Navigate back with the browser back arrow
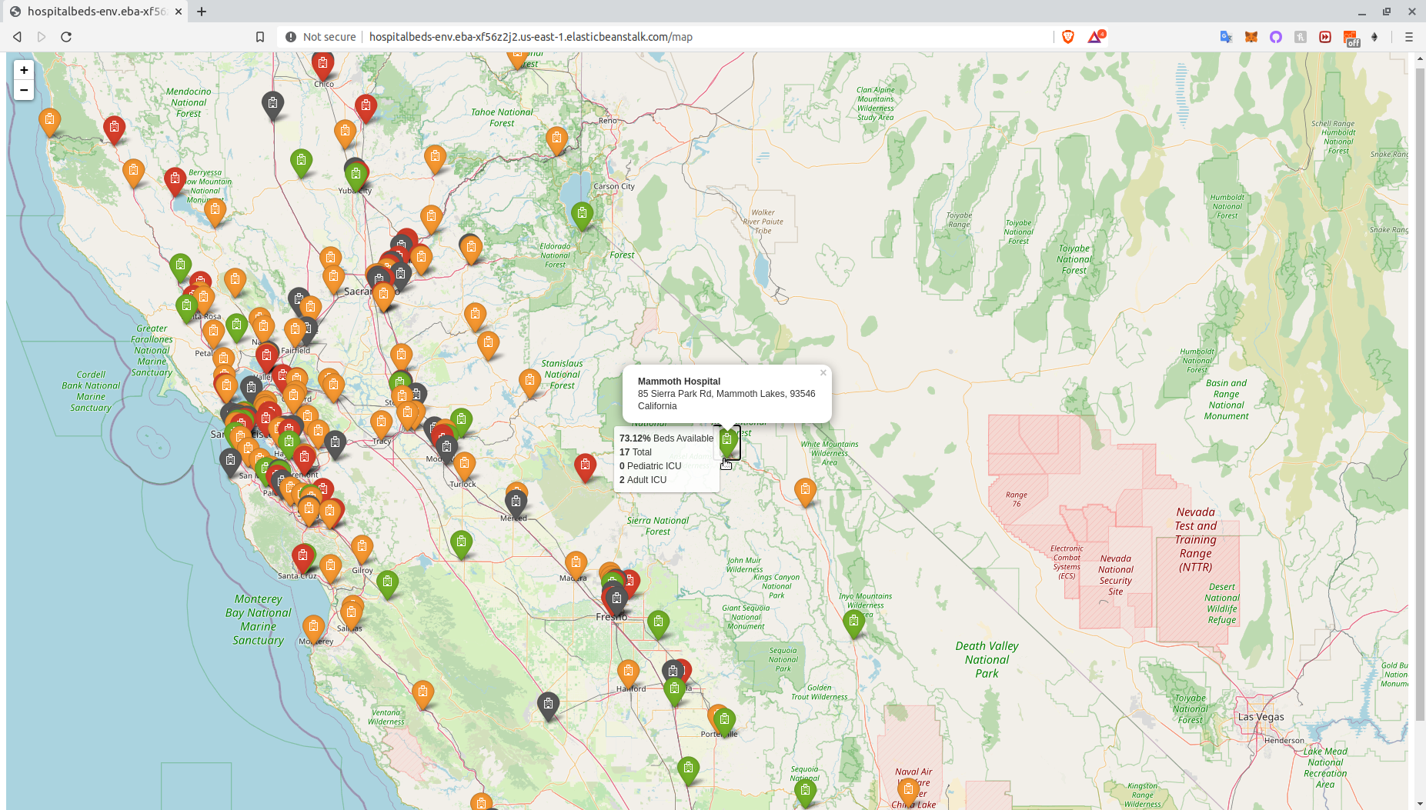The width and height of the screenshot is (1426, 810). tap(17, 36)
